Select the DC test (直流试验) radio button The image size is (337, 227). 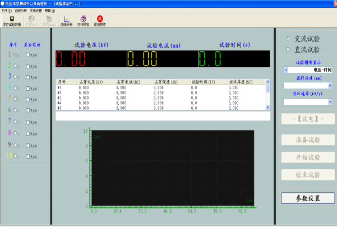288,49
